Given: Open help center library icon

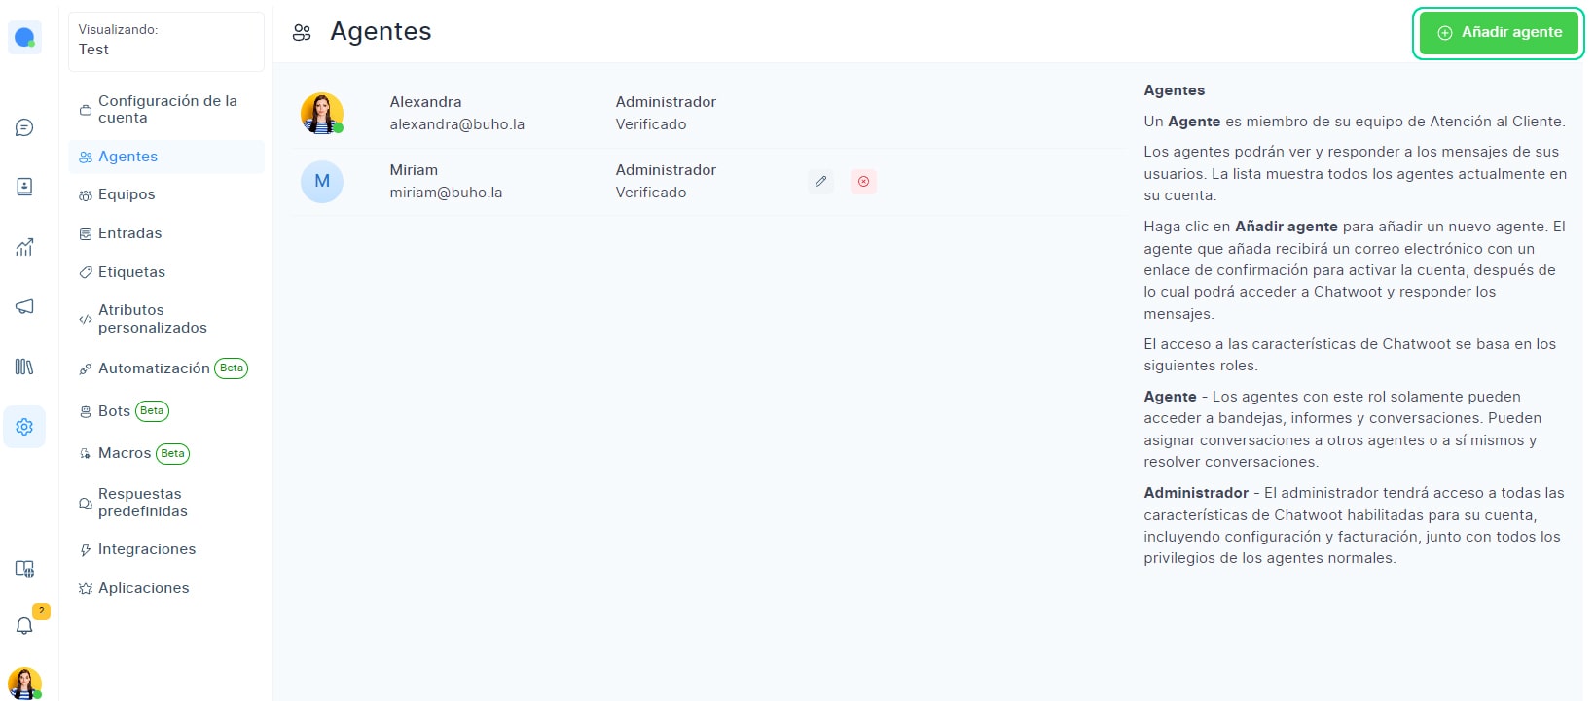Looking at the screenshot, I should [24, 367].
